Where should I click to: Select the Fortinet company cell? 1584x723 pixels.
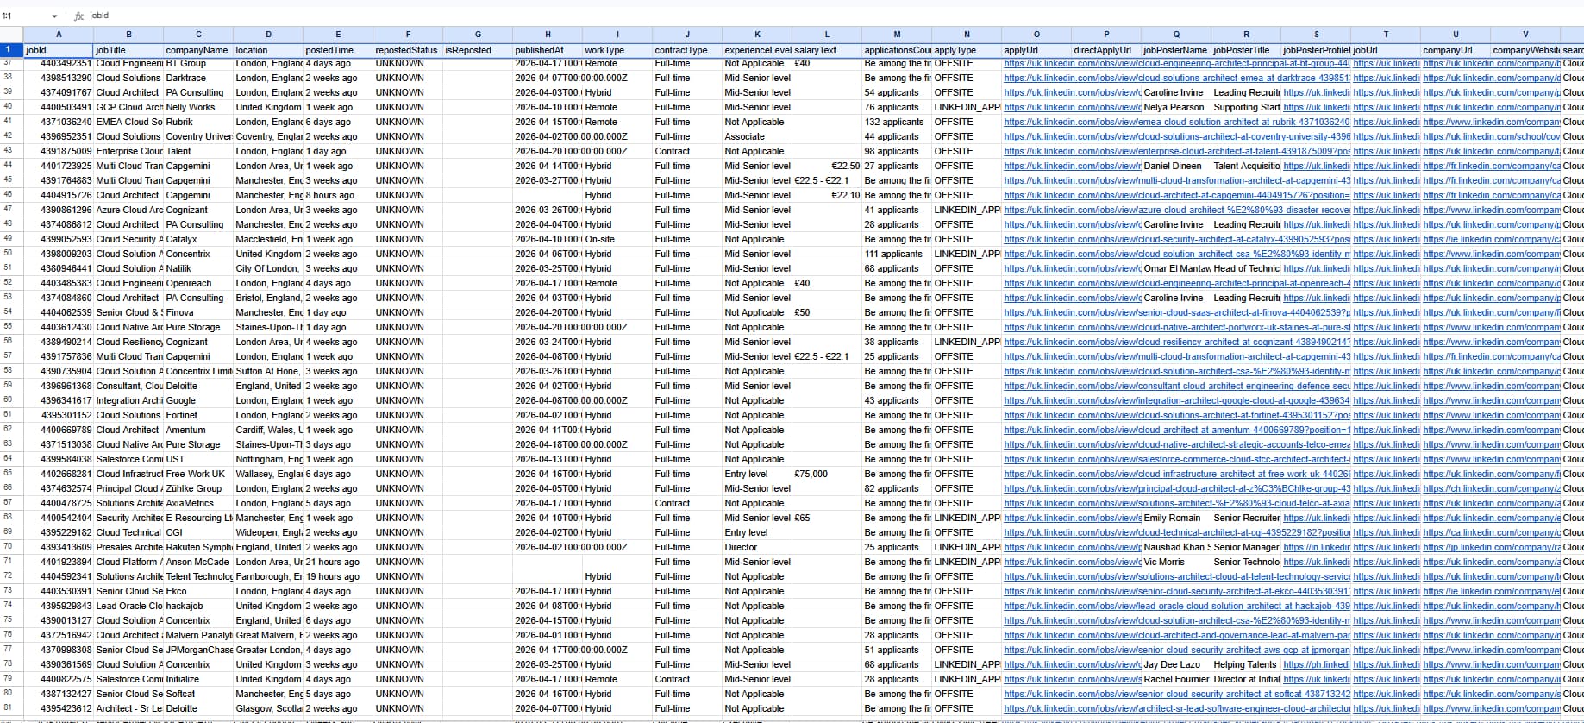[x=198, y=415]
